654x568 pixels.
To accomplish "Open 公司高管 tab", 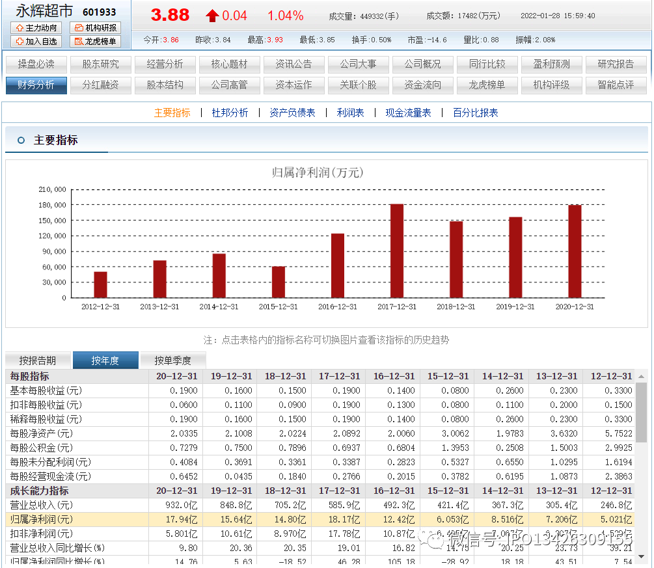I will point(230,85).
